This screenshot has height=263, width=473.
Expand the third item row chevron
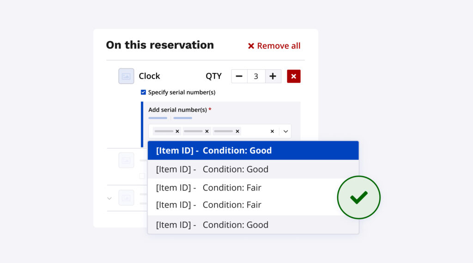pos(109,198)
